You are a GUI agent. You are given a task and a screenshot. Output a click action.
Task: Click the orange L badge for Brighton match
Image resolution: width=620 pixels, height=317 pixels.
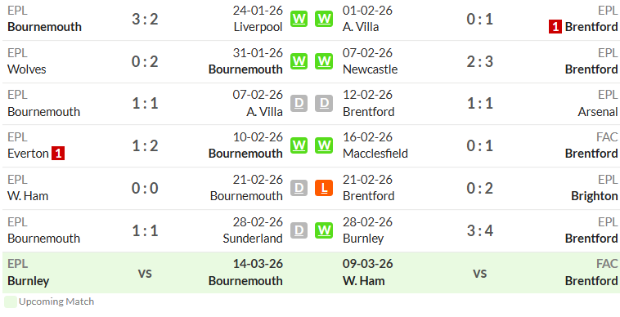(x=324, y=188)
